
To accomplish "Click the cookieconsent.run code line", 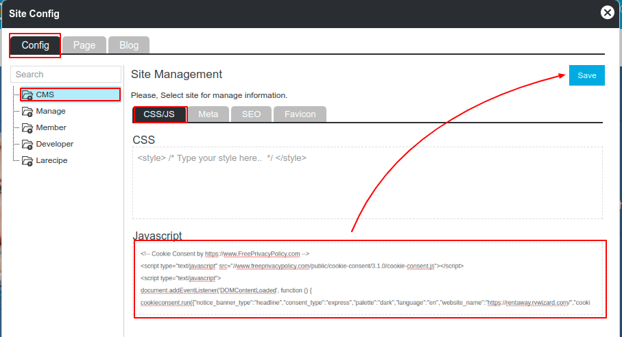I will [x=365, y=303].
